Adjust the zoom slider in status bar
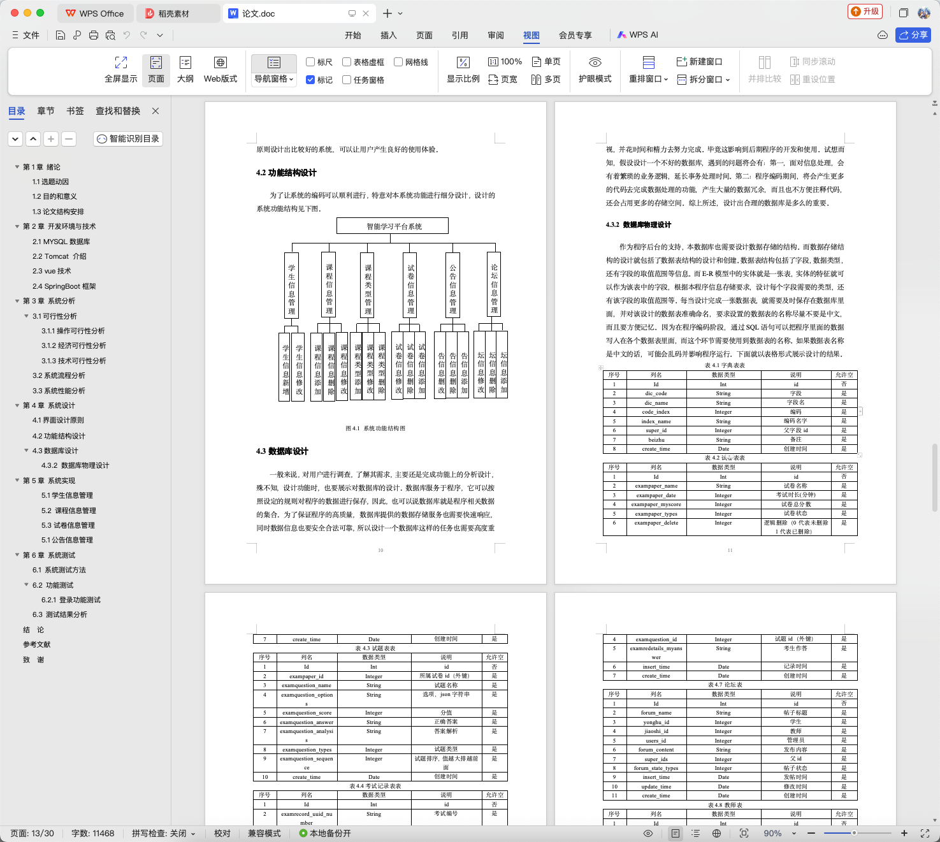 [x=854, y=833]
